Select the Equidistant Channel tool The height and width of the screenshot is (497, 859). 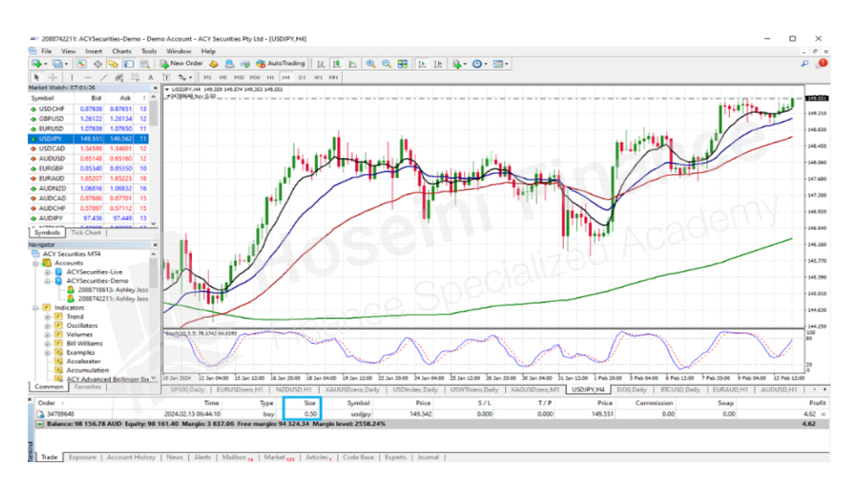pos(119,77)
